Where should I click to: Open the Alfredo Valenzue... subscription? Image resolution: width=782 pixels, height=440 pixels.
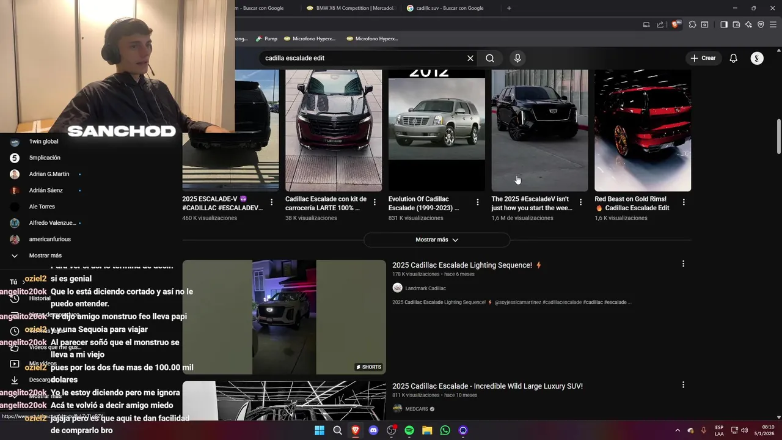(53, 223)
